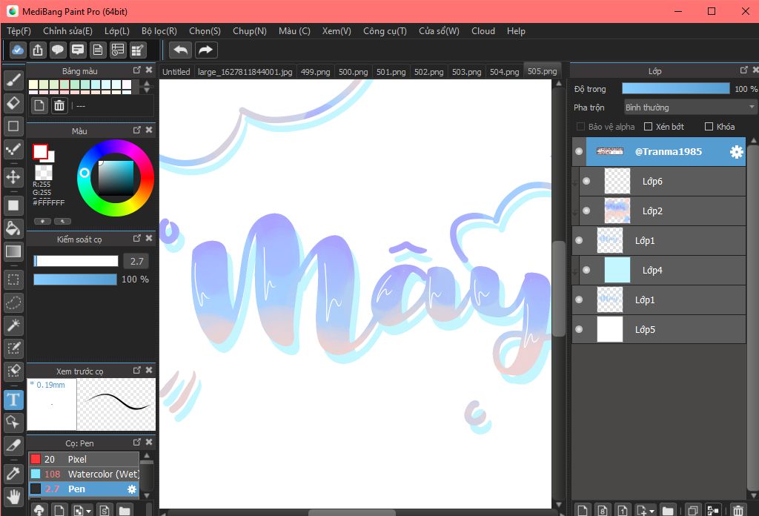Toggle visibility of Lớp6 layer
The width and height of the screenshot is (759, 516).
pyautogui.click(x=586, y=181)
